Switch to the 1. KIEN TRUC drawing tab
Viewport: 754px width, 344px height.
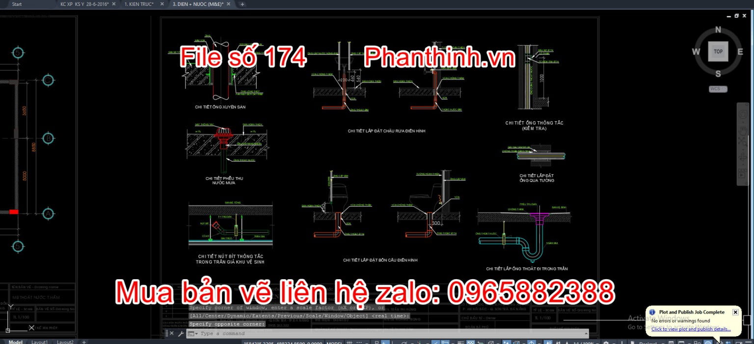(x=139, y=4)
